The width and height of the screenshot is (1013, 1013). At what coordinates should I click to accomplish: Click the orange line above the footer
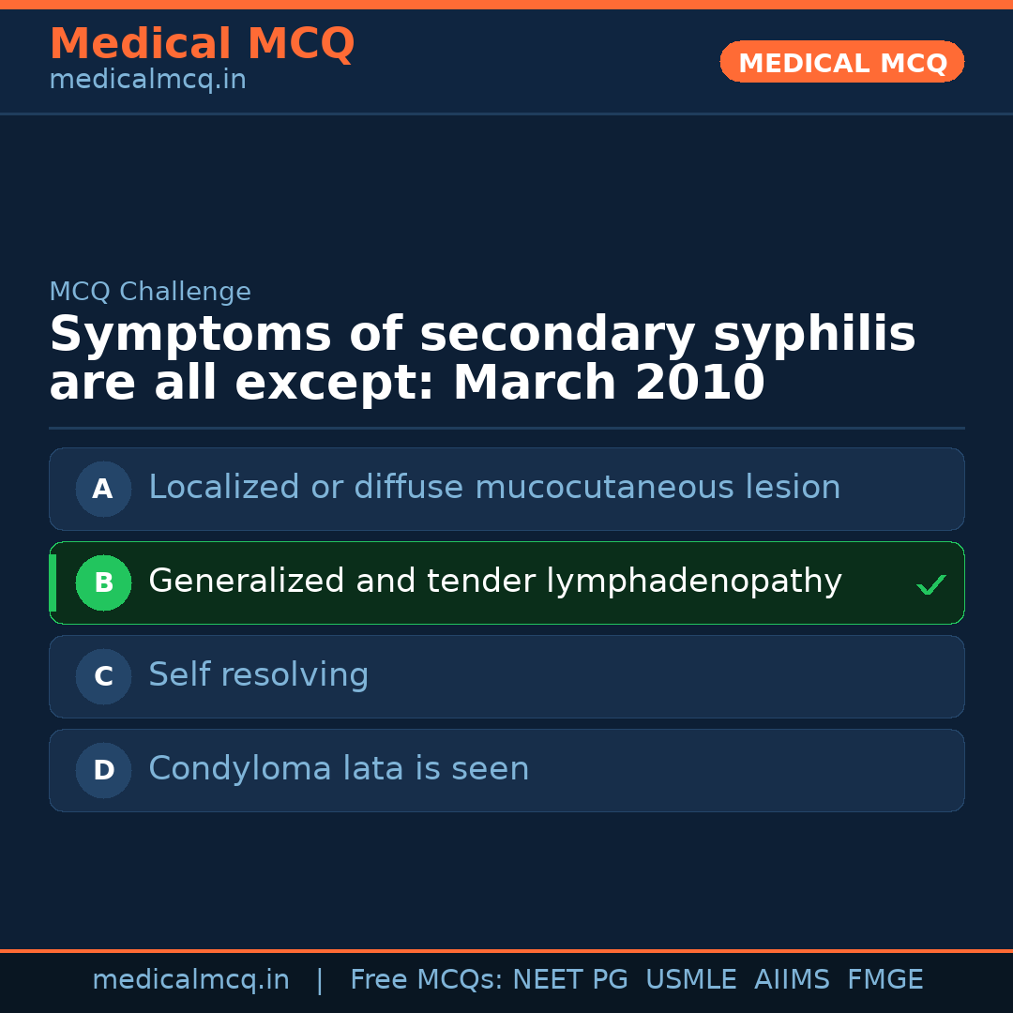pyautogui.click(x=506, y=950)
